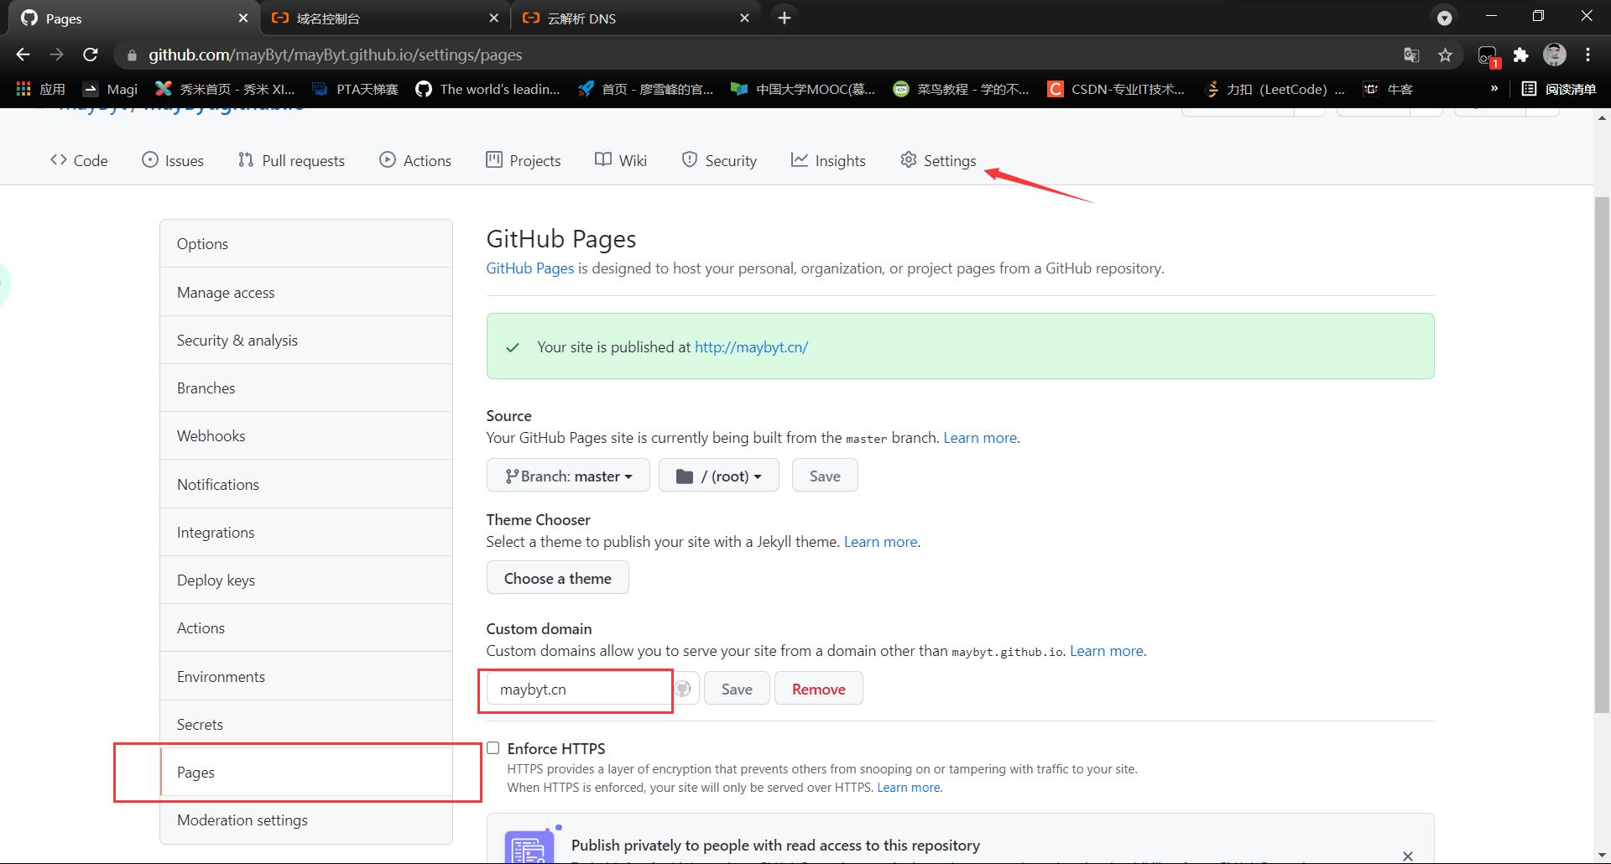Close the 云解析 DNS tab
The width and height of the screenshot is (1611, 864).
coord(744,18)
